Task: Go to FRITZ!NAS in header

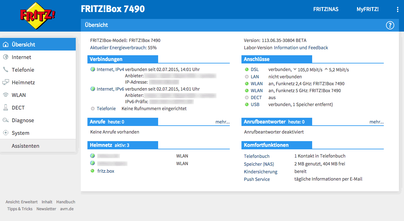Action: click(x=326, y=9)
